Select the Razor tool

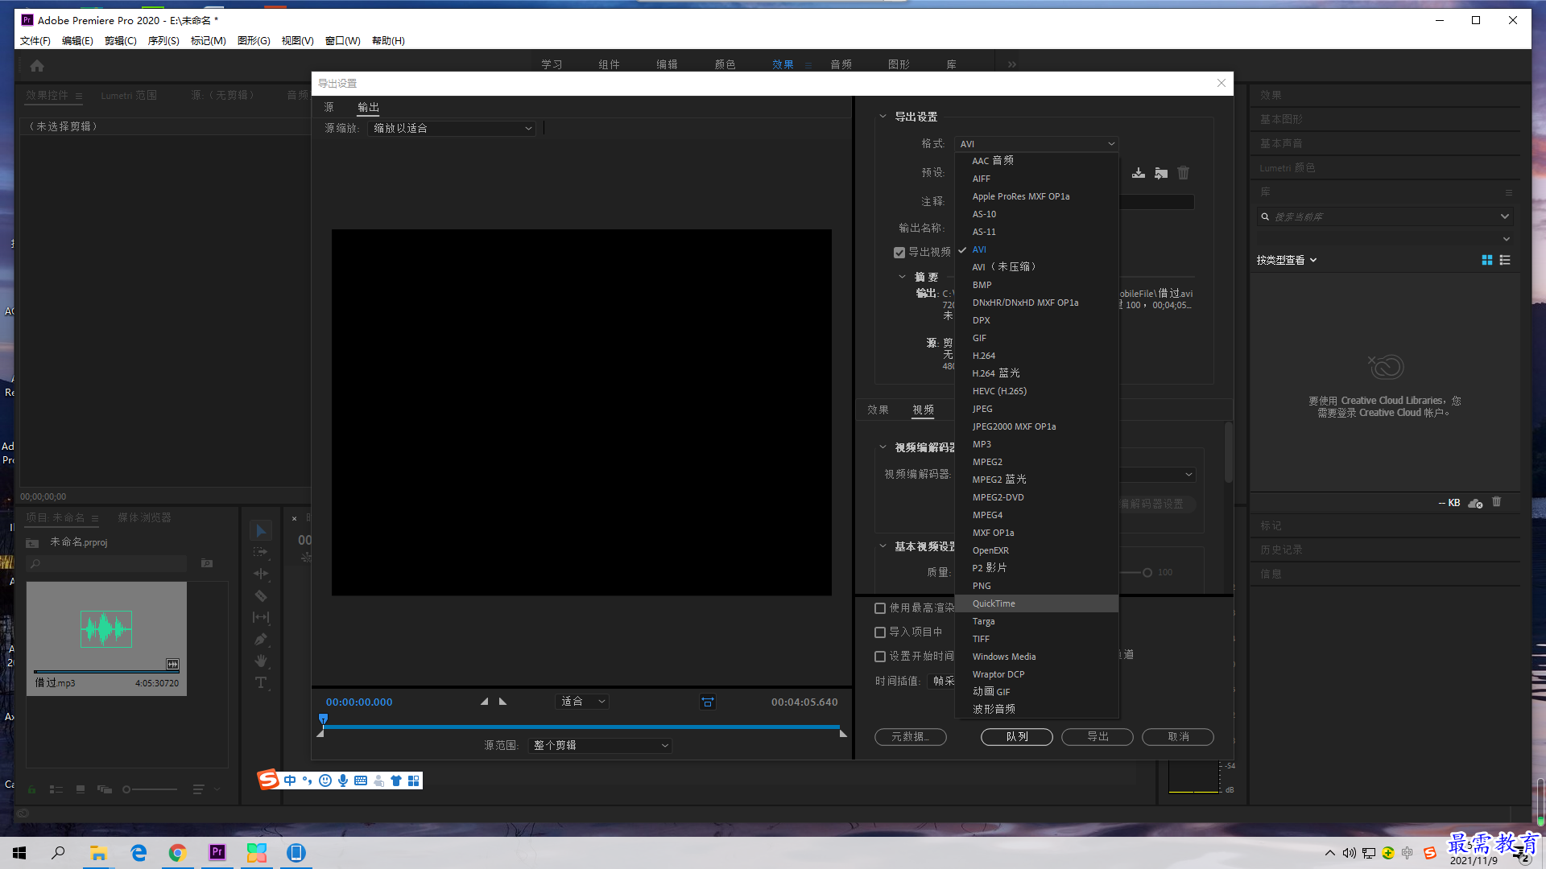[261, 595]
